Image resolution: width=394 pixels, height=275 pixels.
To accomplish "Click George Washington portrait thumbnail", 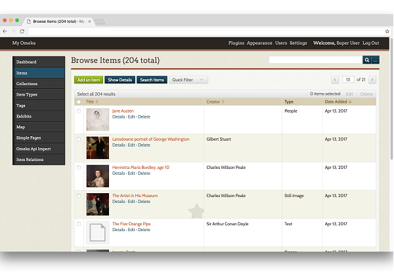I will click(98, 148).
